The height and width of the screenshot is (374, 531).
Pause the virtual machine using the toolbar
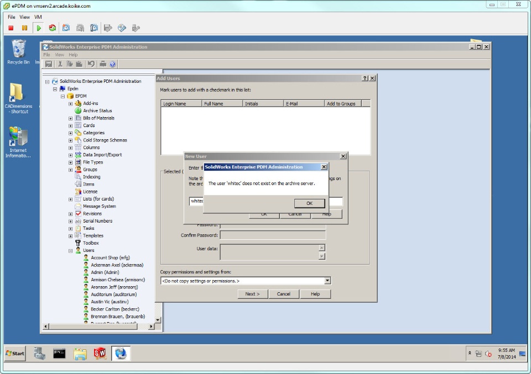click(x=25, y=28)
